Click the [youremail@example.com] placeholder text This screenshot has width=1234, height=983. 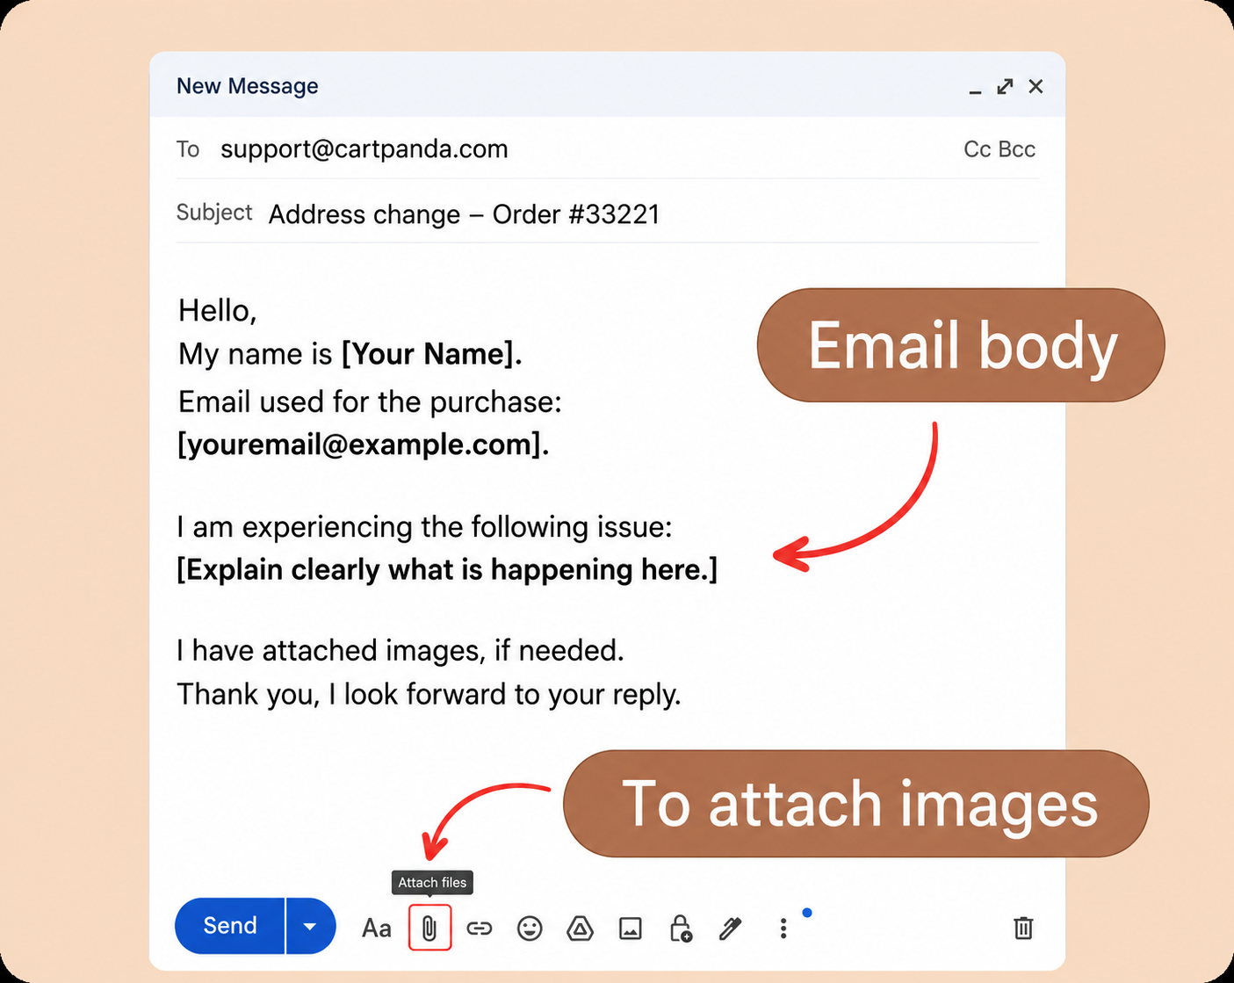363,445
